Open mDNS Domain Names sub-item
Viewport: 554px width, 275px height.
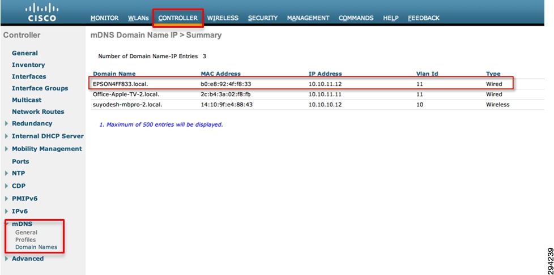coord(36,247)
